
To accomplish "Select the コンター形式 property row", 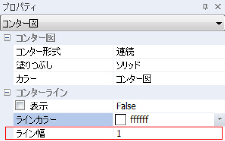I will click(x=119, y=51).
